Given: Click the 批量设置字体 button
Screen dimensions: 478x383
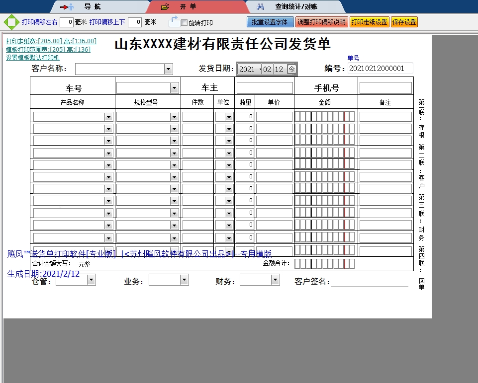Looking at the screenshot, I should [x=270, y=22].
